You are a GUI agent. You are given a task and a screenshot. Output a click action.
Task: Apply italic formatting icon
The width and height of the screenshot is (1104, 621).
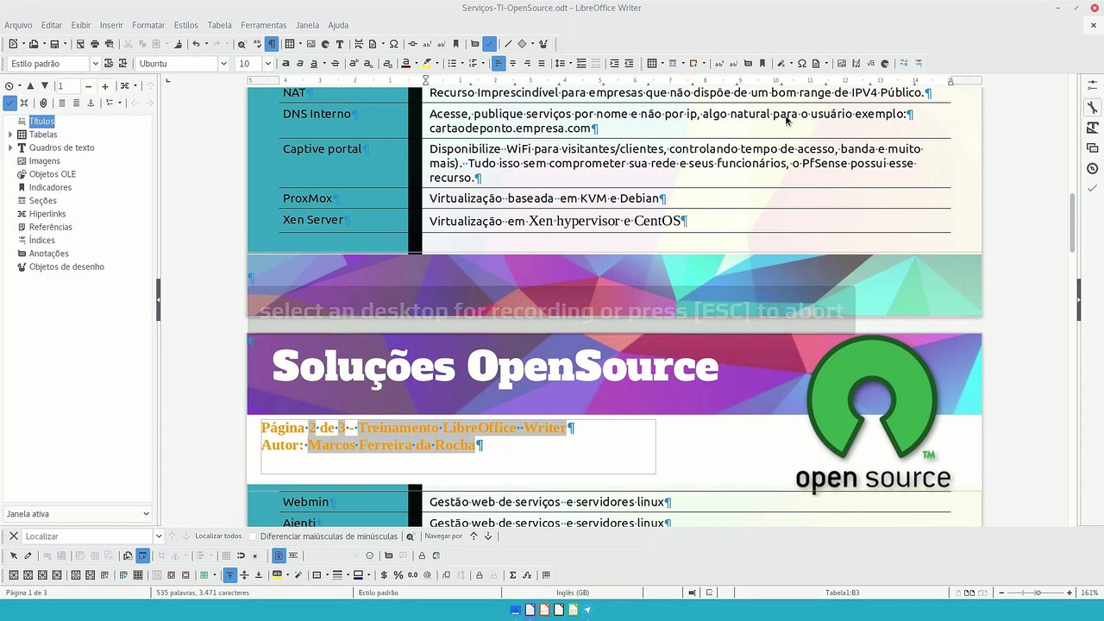coord(300,63)
